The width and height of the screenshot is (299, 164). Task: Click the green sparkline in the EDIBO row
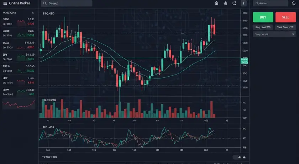pos(22,35)
